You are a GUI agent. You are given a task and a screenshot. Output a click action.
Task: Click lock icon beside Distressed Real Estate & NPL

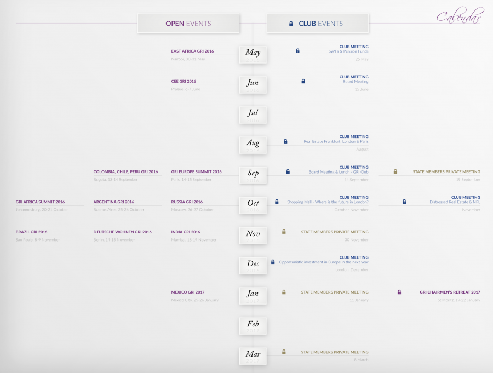[404, 202]
